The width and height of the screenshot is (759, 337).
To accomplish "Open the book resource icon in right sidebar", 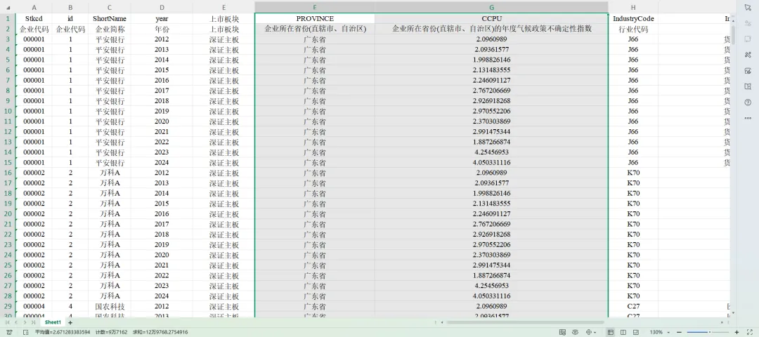I will coord(747,86).
